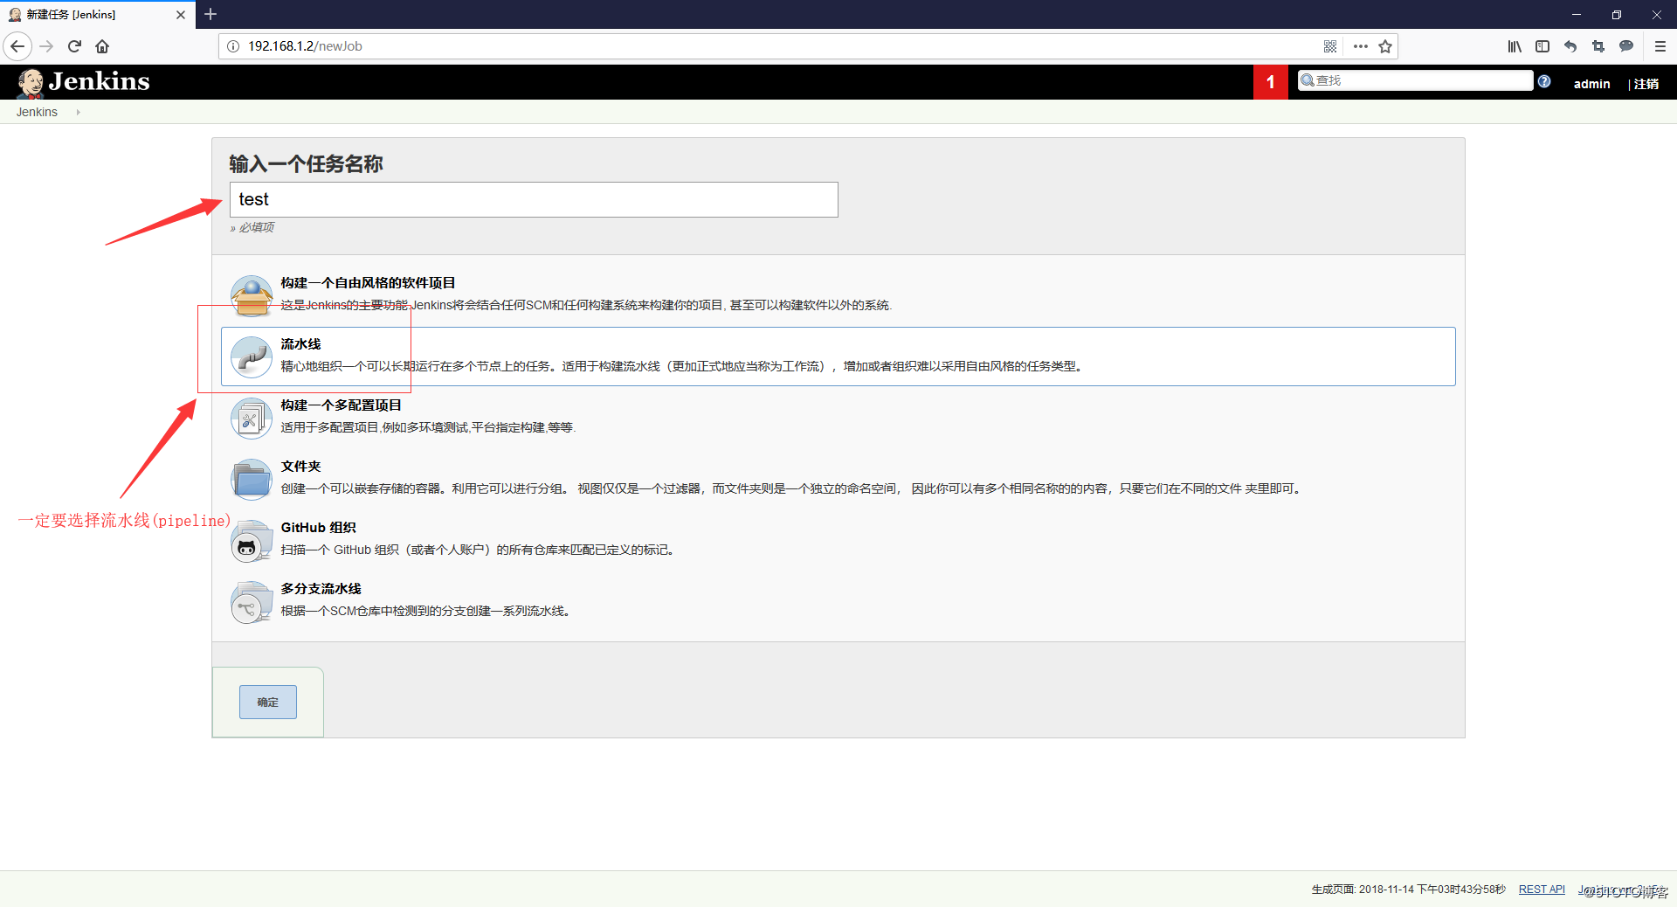Click the red notification badge showing 1
The width and height of the screenshot is (1677, 907).
pos(1271,81)
